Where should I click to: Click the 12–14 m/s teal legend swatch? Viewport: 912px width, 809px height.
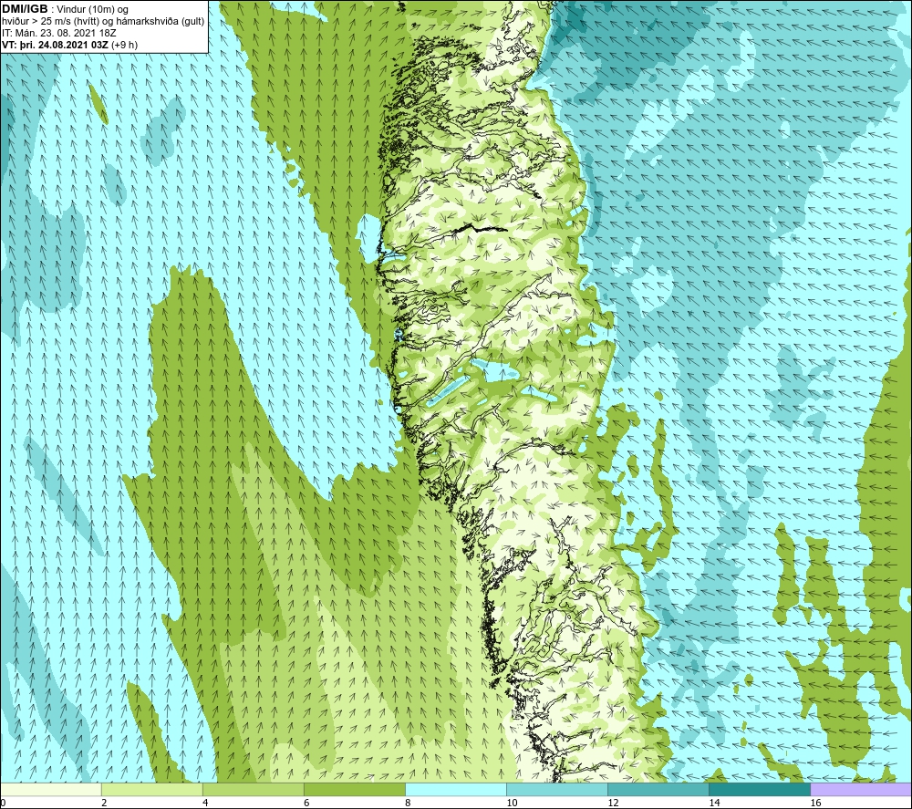658,789
